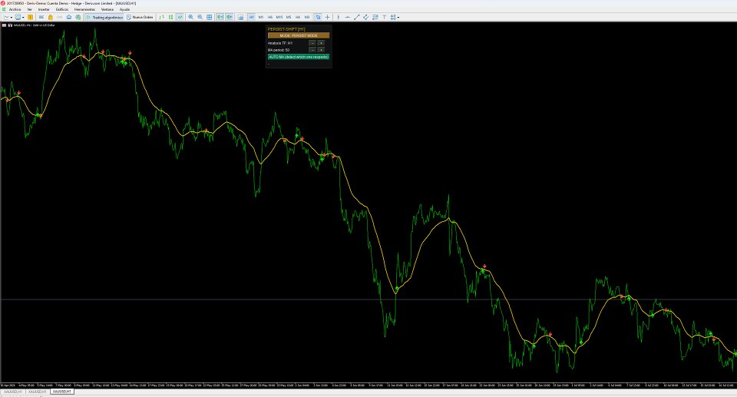This screenshot has width=737, height=397.
Task: Toggle the Trading algorítmico button
Action: click(104, 17)
